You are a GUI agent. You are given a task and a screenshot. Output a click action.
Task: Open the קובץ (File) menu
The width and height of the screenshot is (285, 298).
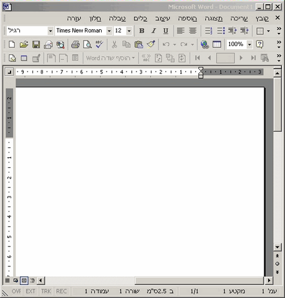click(262, 19)
